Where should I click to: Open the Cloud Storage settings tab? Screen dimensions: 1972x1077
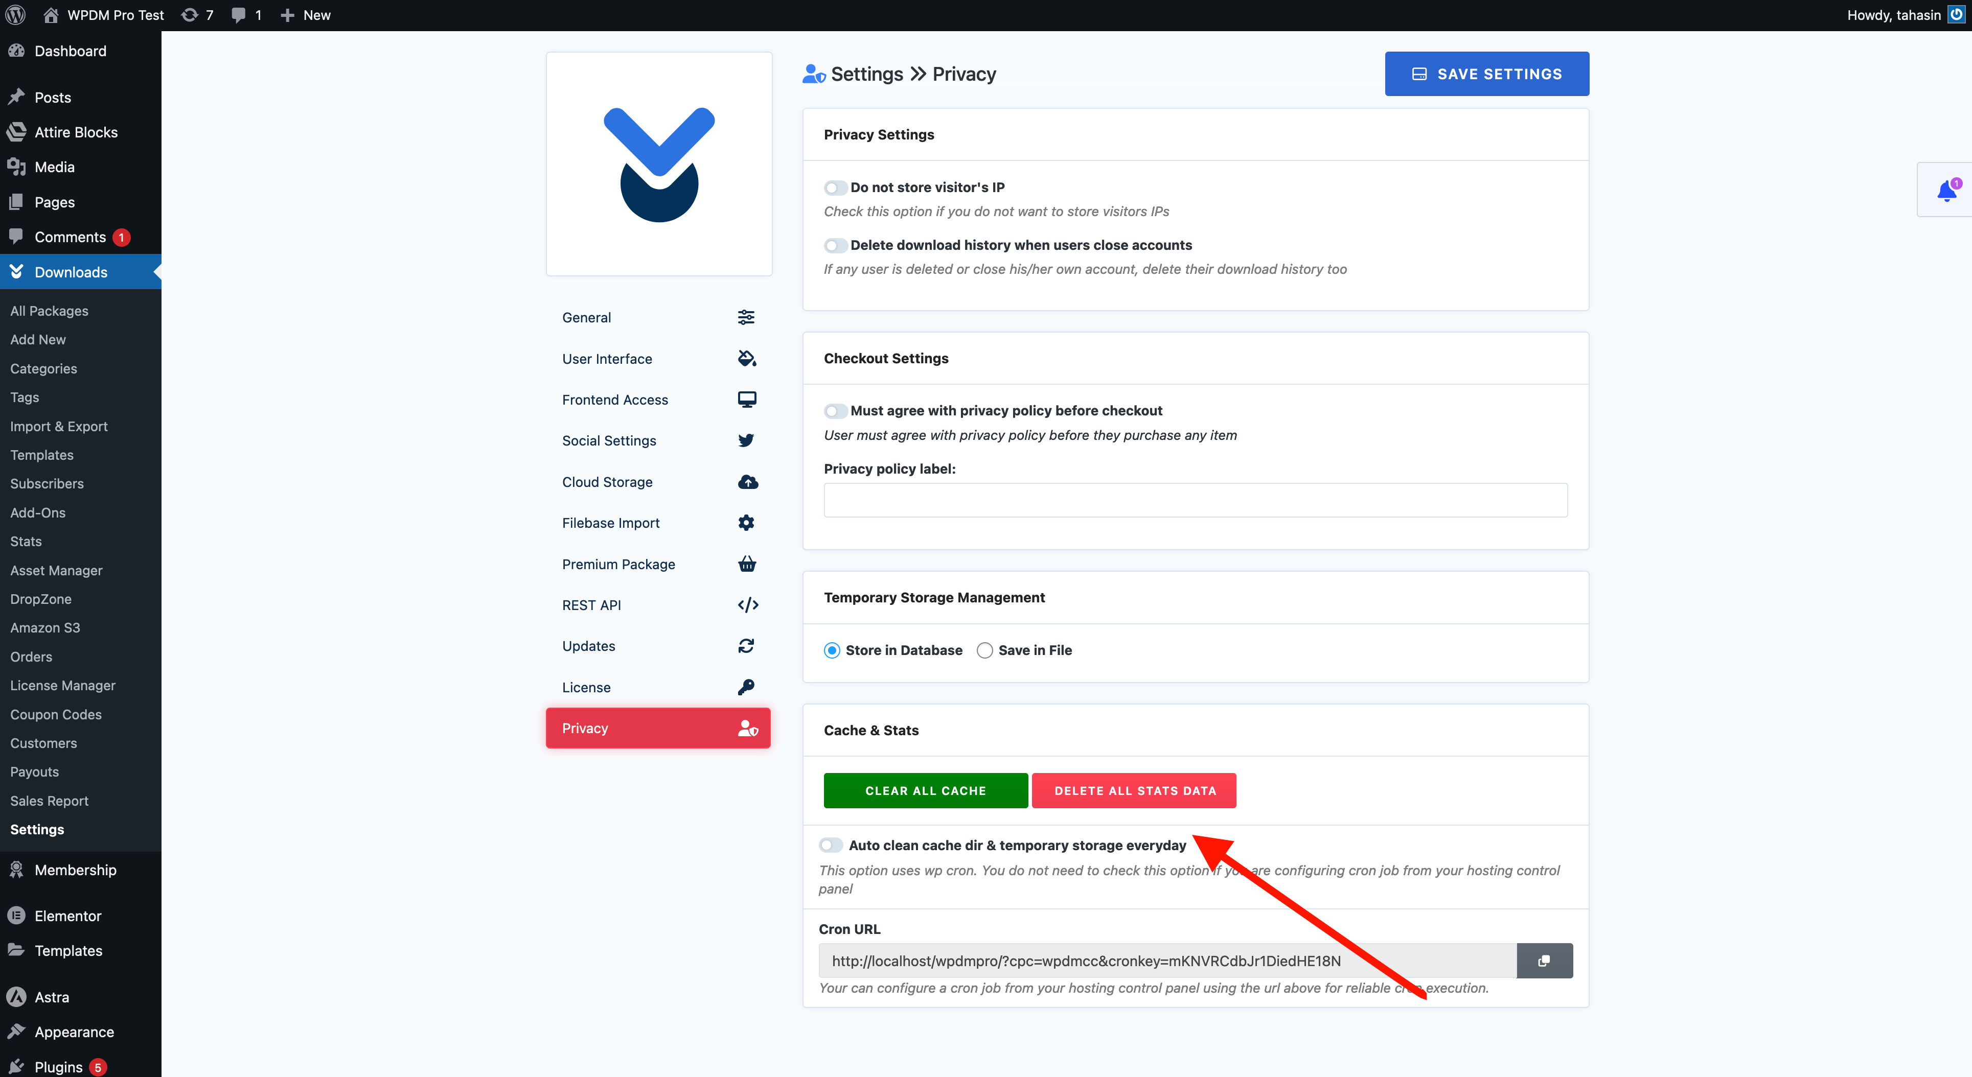(658, 482)
